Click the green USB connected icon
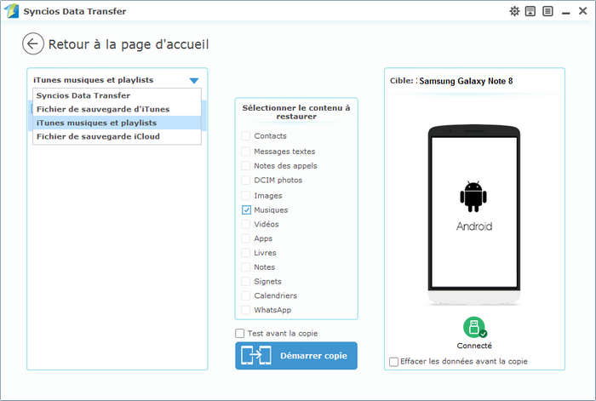This screenshot has width=596, height=401. point(474,327)
